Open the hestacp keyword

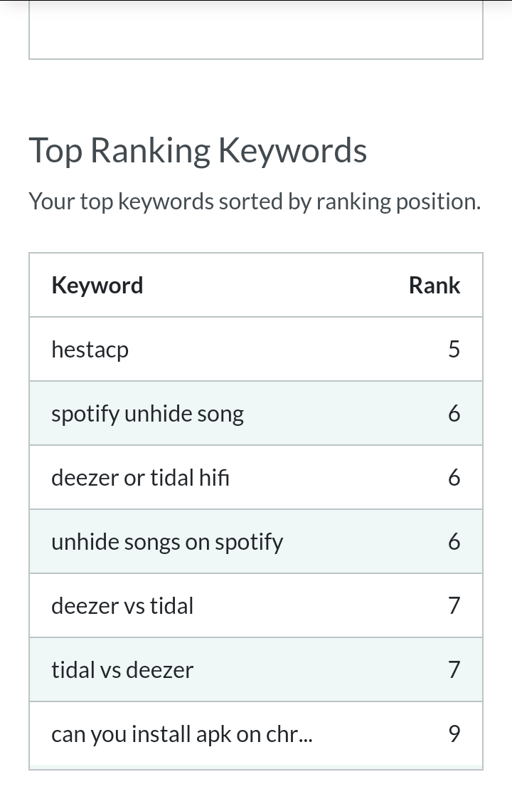tap(90, 350)
